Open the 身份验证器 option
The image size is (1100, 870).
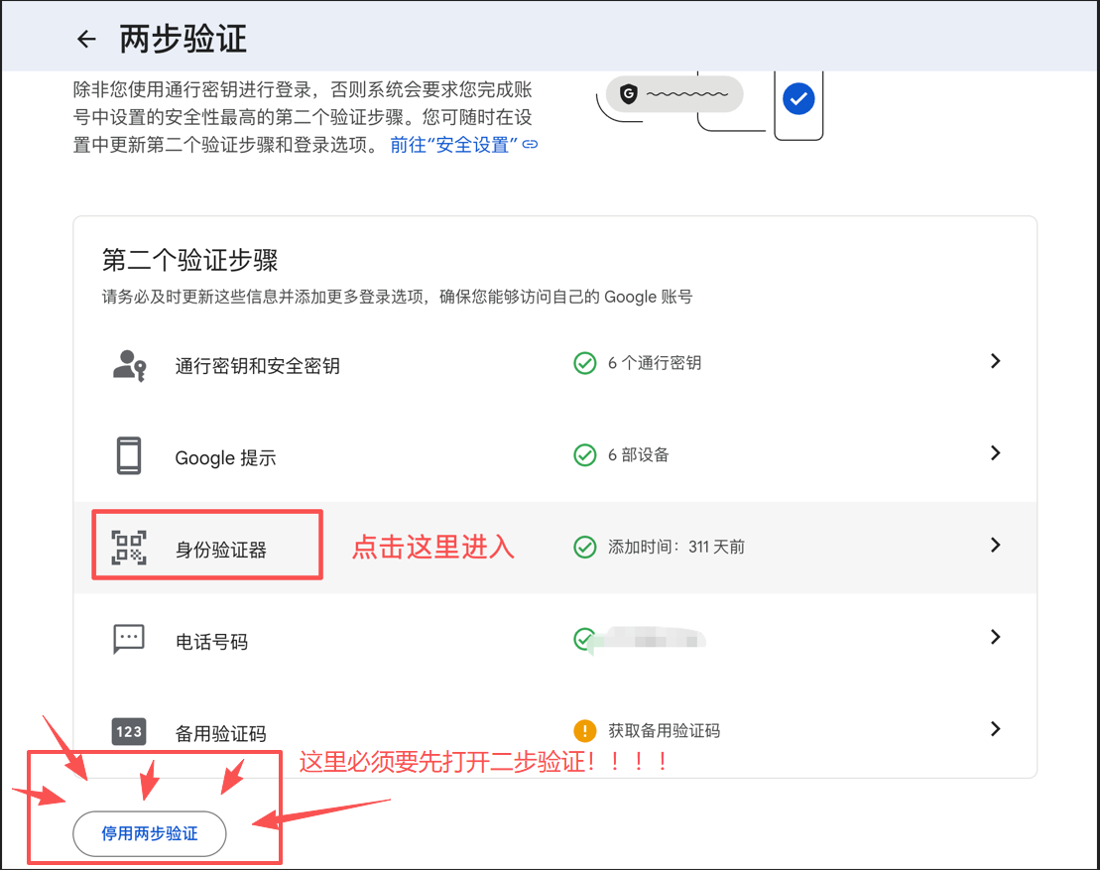pyautogui.click(x=554, y=548)
